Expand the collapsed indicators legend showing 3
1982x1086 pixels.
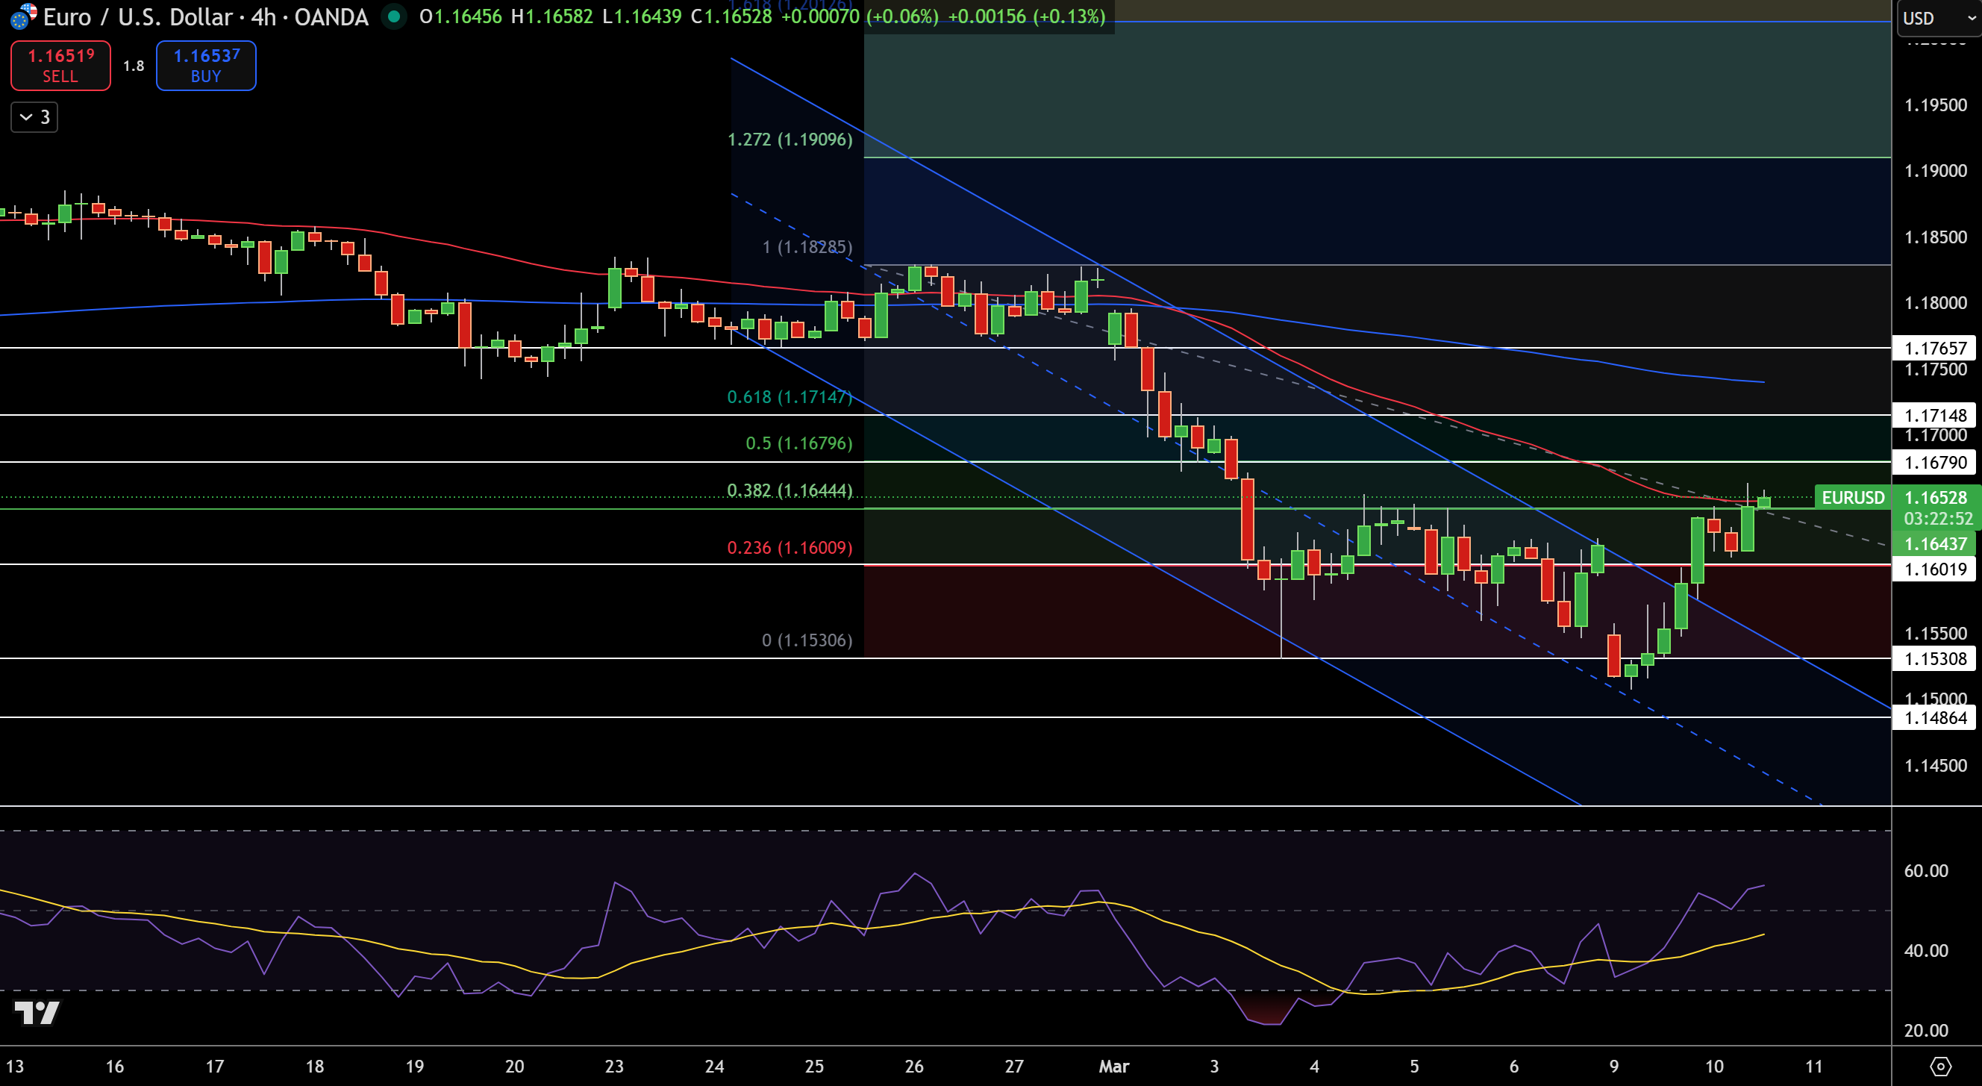(x=34, y=117)
